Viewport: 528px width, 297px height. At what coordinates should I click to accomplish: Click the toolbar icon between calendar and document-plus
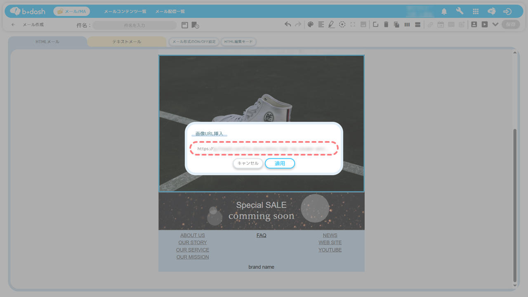[451, 24]
